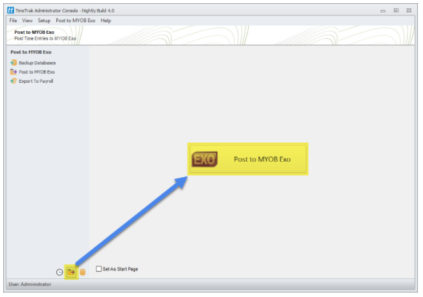The width and height of the screenshot is (423, 297).
Task: Open the View menu
Action: click(27, 20)
